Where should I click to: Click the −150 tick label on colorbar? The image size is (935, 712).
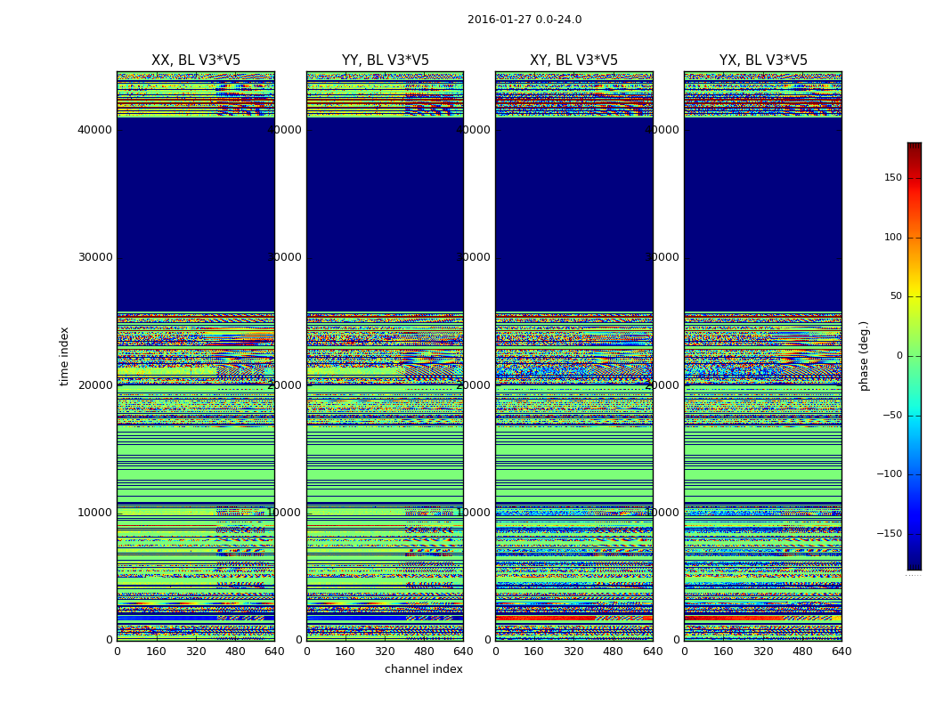(x=889, y=534)
